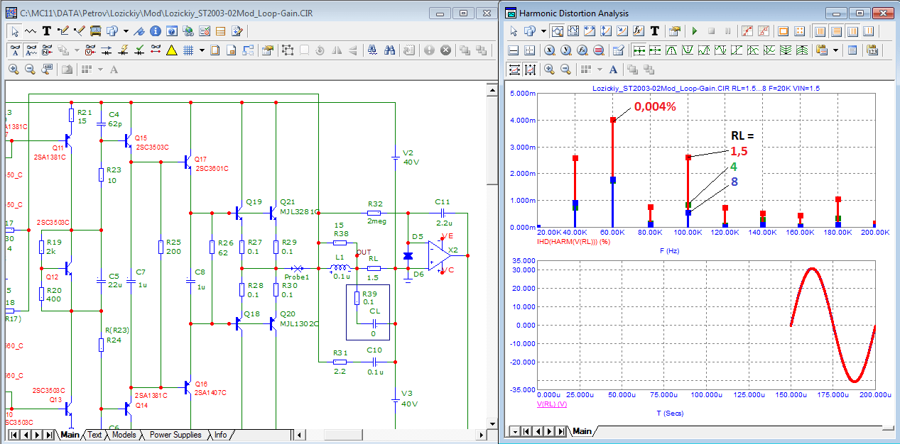Viewport: 900px width, 444px height.
Task: Switch to the Text tab
Action: coord(94,435)
